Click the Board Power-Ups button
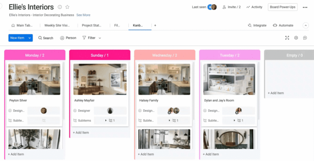 click(282, 7)
